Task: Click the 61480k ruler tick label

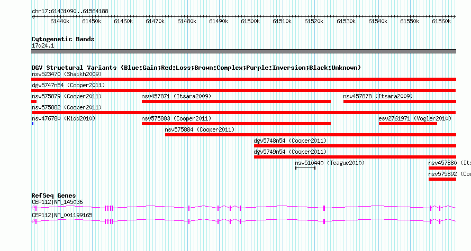Action: 187,21
